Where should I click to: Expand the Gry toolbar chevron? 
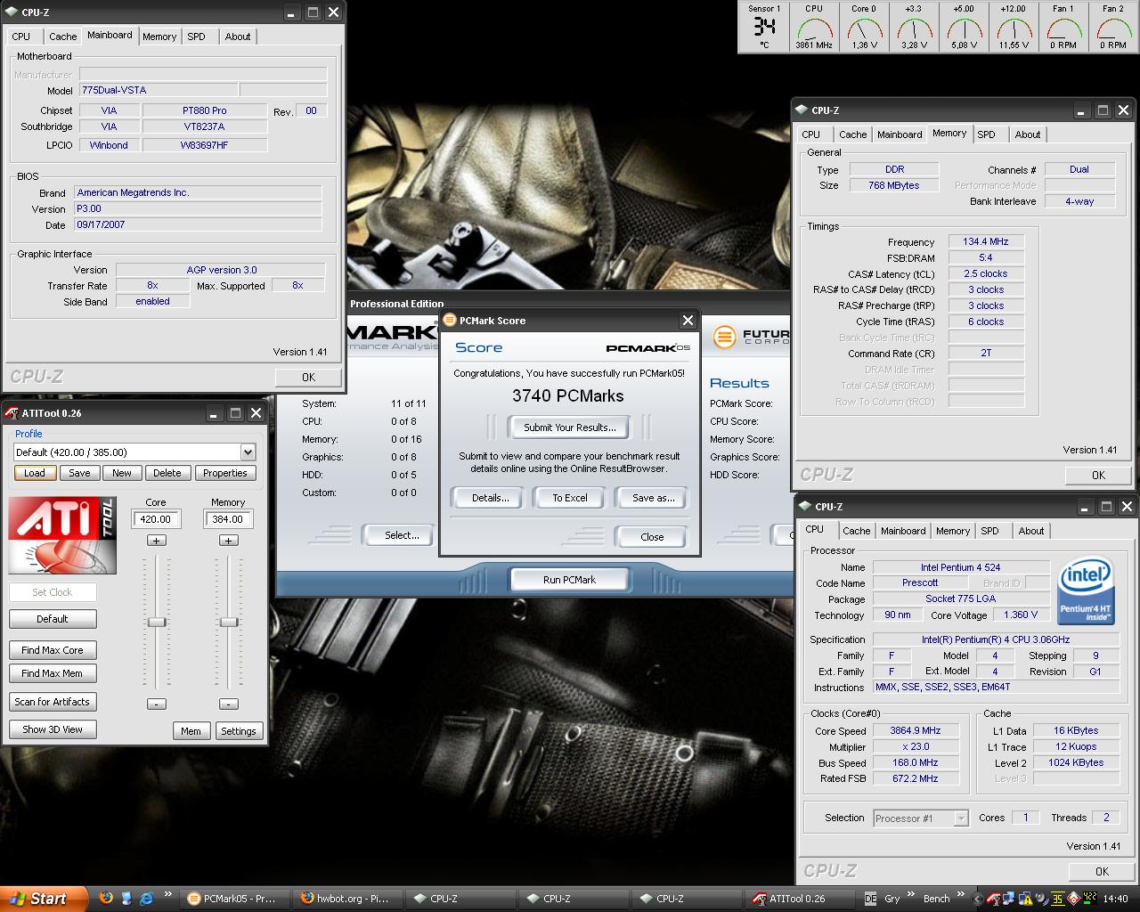(x=910, y=895)
